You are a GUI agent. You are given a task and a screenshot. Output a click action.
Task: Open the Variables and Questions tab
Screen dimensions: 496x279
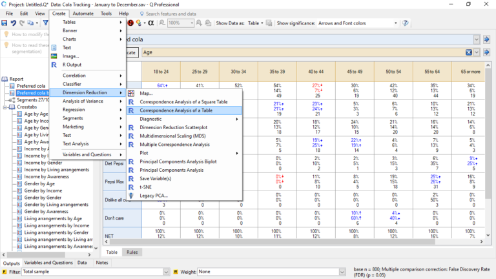(48, 263)
